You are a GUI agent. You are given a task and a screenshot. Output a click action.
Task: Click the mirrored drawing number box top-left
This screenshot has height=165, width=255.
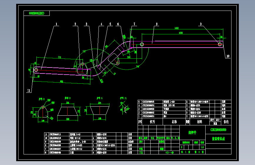coord(36,13)
